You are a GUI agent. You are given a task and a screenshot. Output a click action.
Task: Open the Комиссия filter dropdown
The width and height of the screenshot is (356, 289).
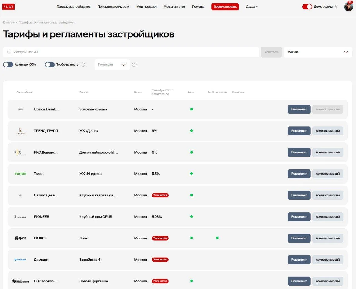[112, 65]
